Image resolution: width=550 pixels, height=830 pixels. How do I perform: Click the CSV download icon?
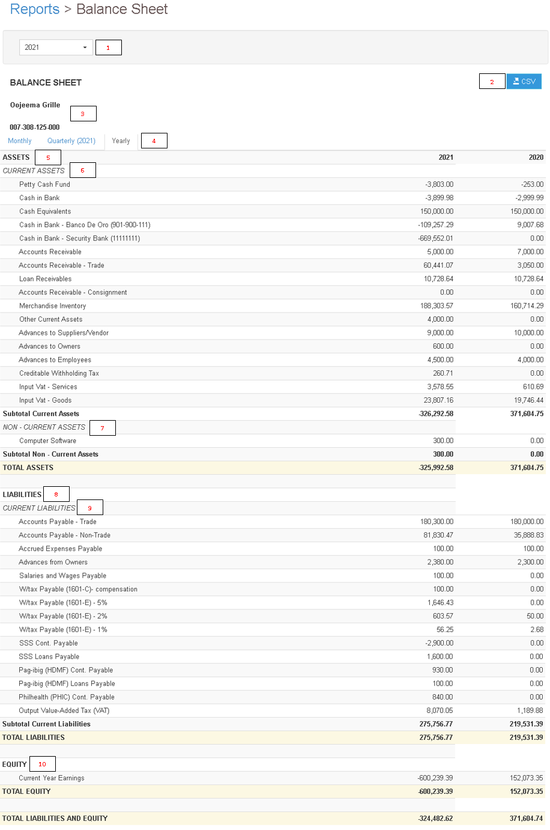516,81
